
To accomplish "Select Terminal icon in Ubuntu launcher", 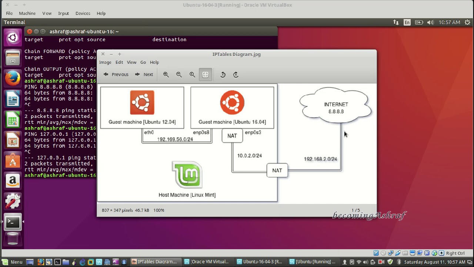I will pyautogui.click(x=13, y=222).
